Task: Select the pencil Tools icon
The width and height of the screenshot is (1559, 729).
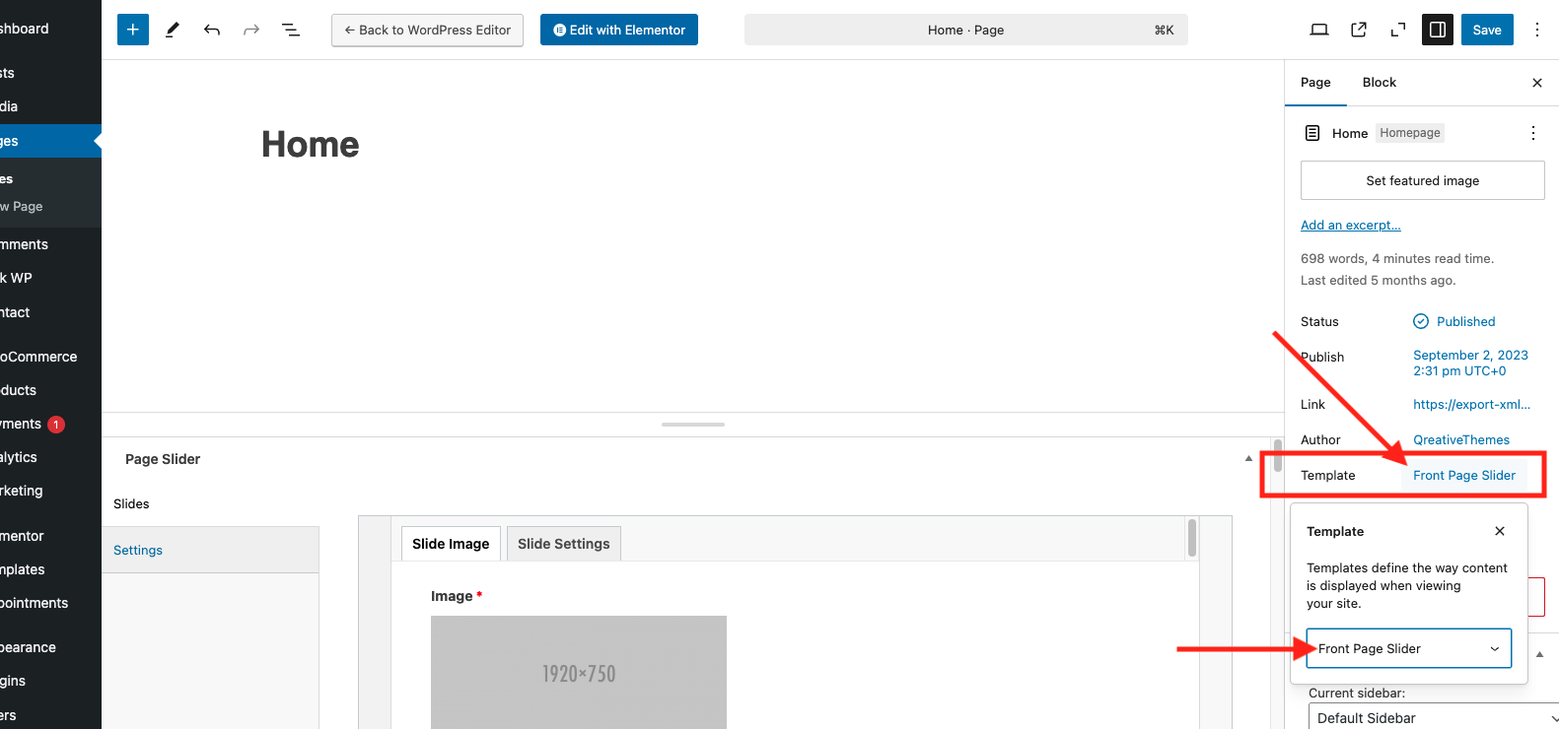Action: (173, 30)
